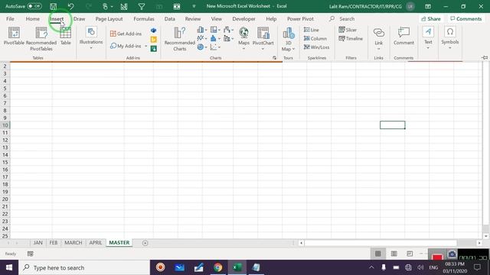Image resolution: width=490 pixels, height=275 pixels.
Task: Open the JAN sheet tab
Action: (x=38, y=243)
